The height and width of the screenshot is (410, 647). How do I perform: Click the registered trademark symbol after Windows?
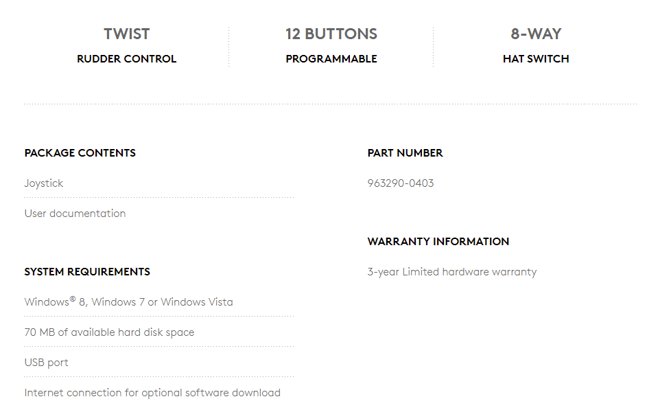point(73,299)
